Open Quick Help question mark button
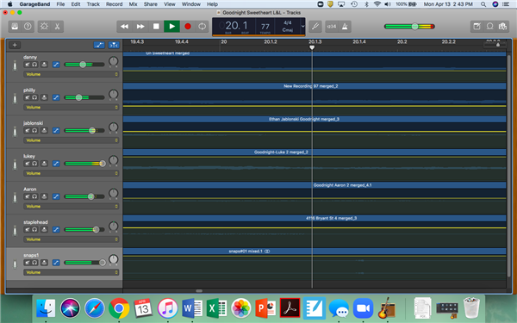 point(28,27)
